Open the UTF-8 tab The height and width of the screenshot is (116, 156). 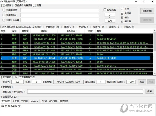44,101
